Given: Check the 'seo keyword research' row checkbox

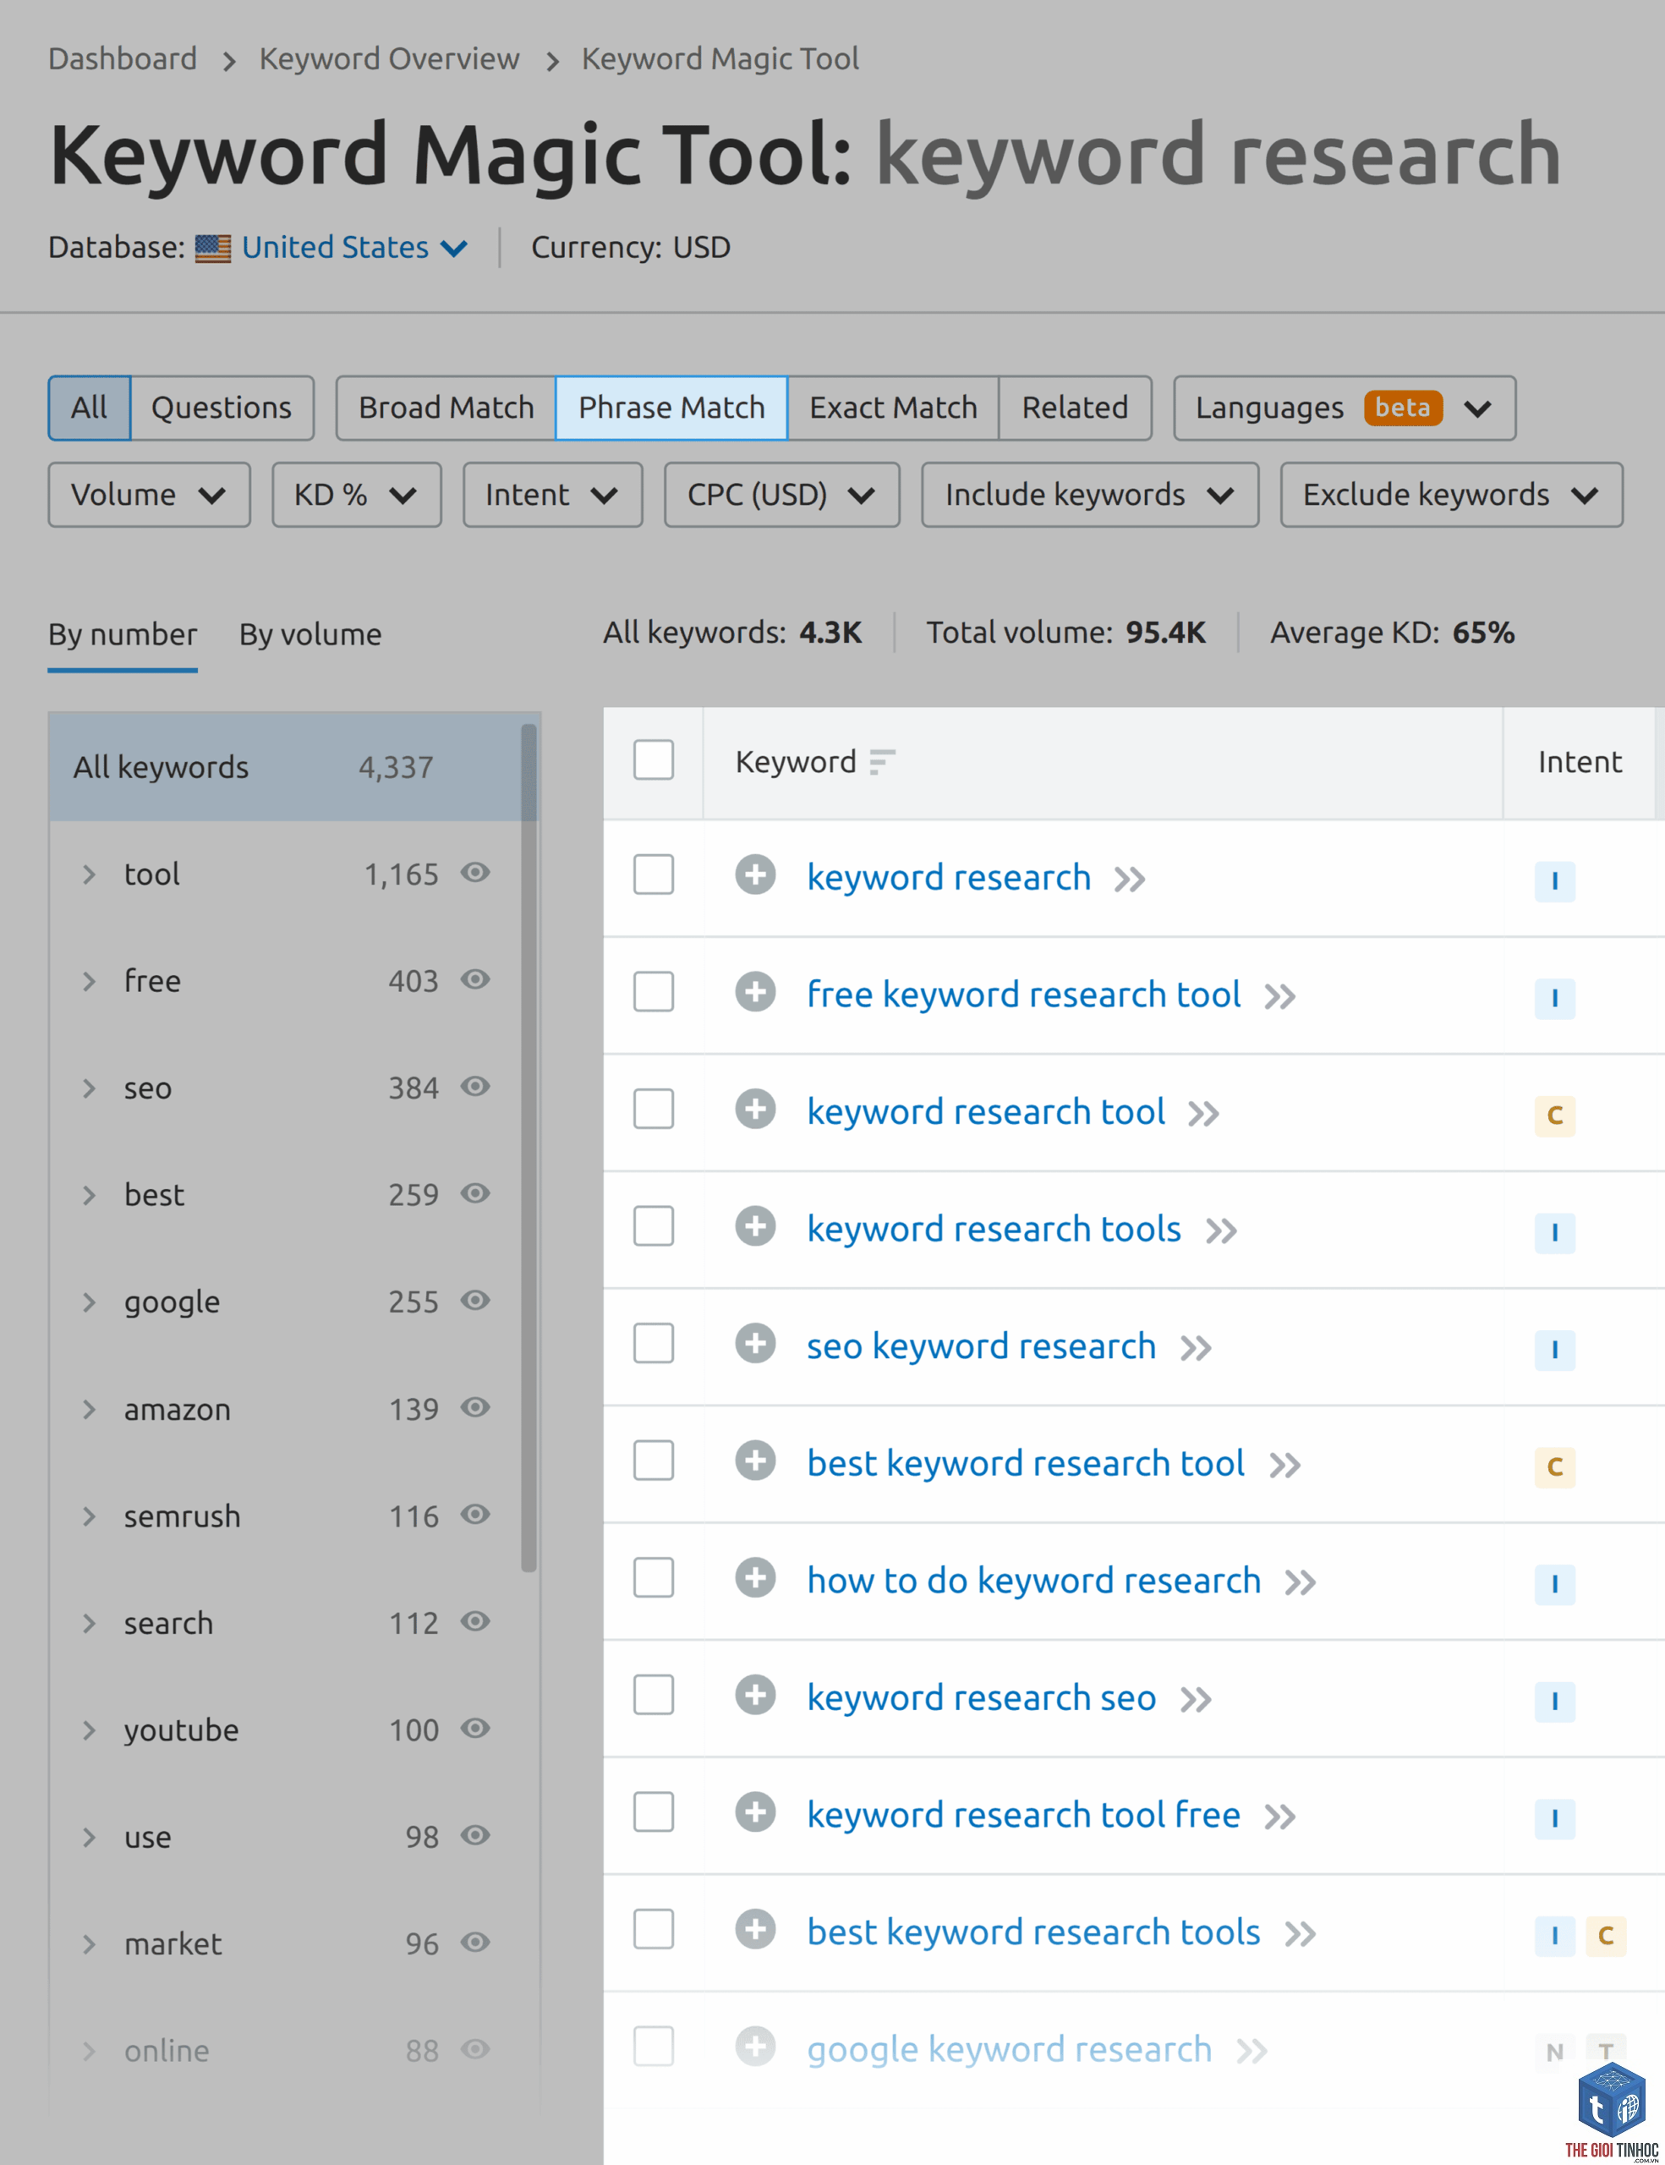Looking at the screenshot, I should tap(653, 1343).
